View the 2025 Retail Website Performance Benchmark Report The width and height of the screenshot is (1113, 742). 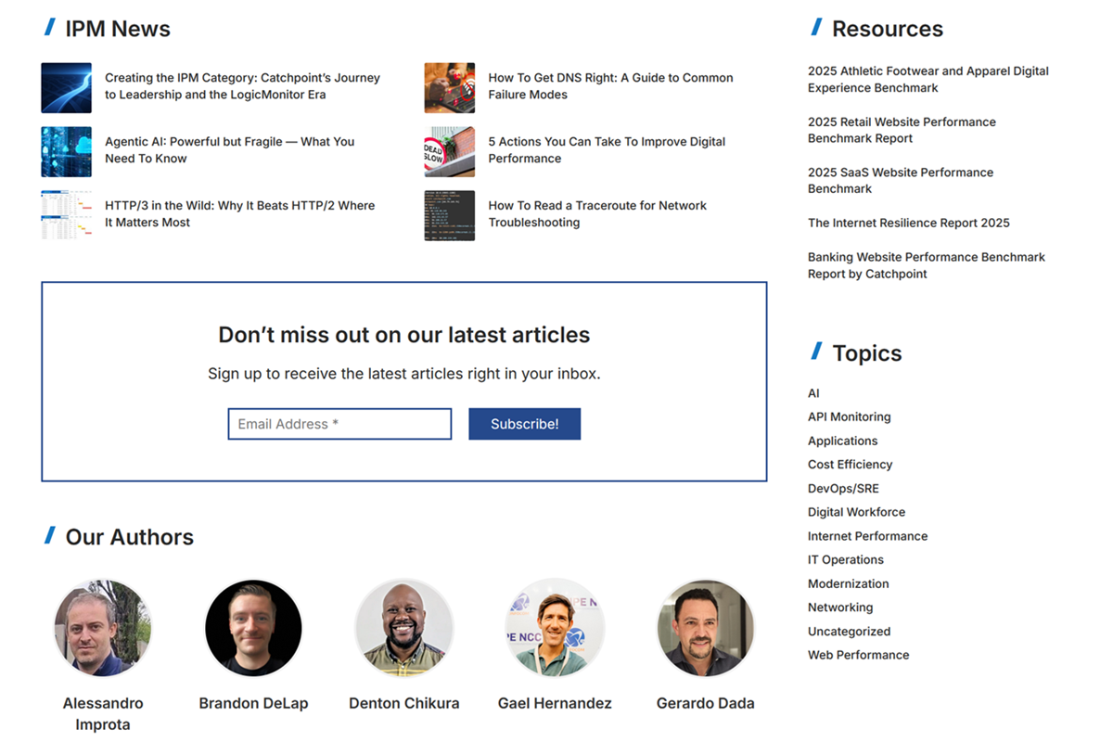pos(902,130)
